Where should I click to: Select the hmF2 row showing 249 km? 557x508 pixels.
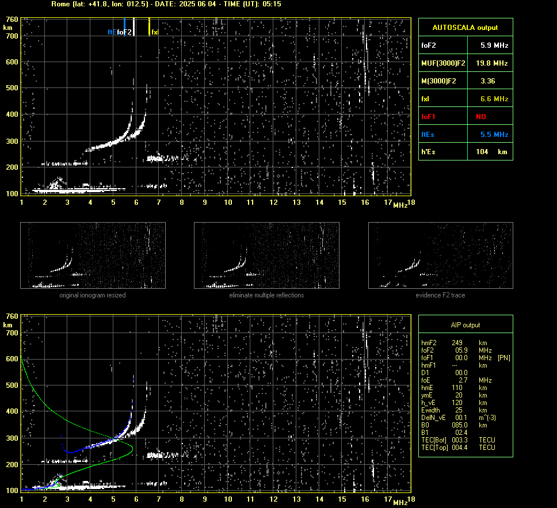[455, 343]
